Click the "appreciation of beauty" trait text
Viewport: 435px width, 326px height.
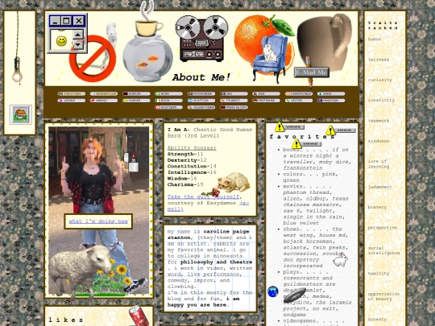(383, 296)
